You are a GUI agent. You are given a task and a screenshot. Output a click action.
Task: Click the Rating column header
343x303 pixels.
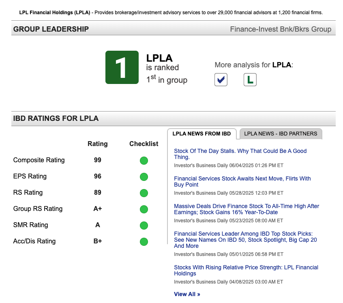(98, 144)
